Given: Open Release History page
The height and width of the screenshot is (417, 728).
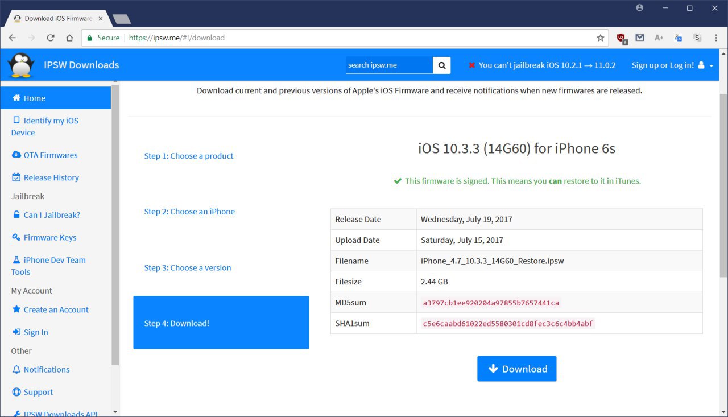Looking at the screenshot, I should click(45, 177).
